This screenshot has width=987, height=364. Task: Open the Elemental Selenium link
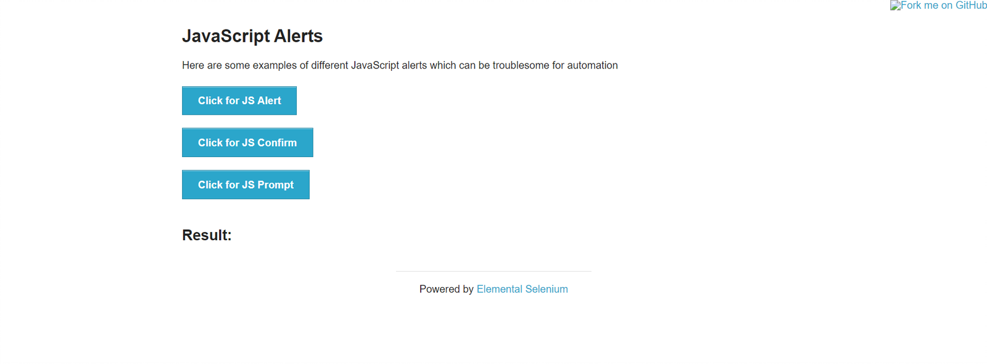click(522, 289)
